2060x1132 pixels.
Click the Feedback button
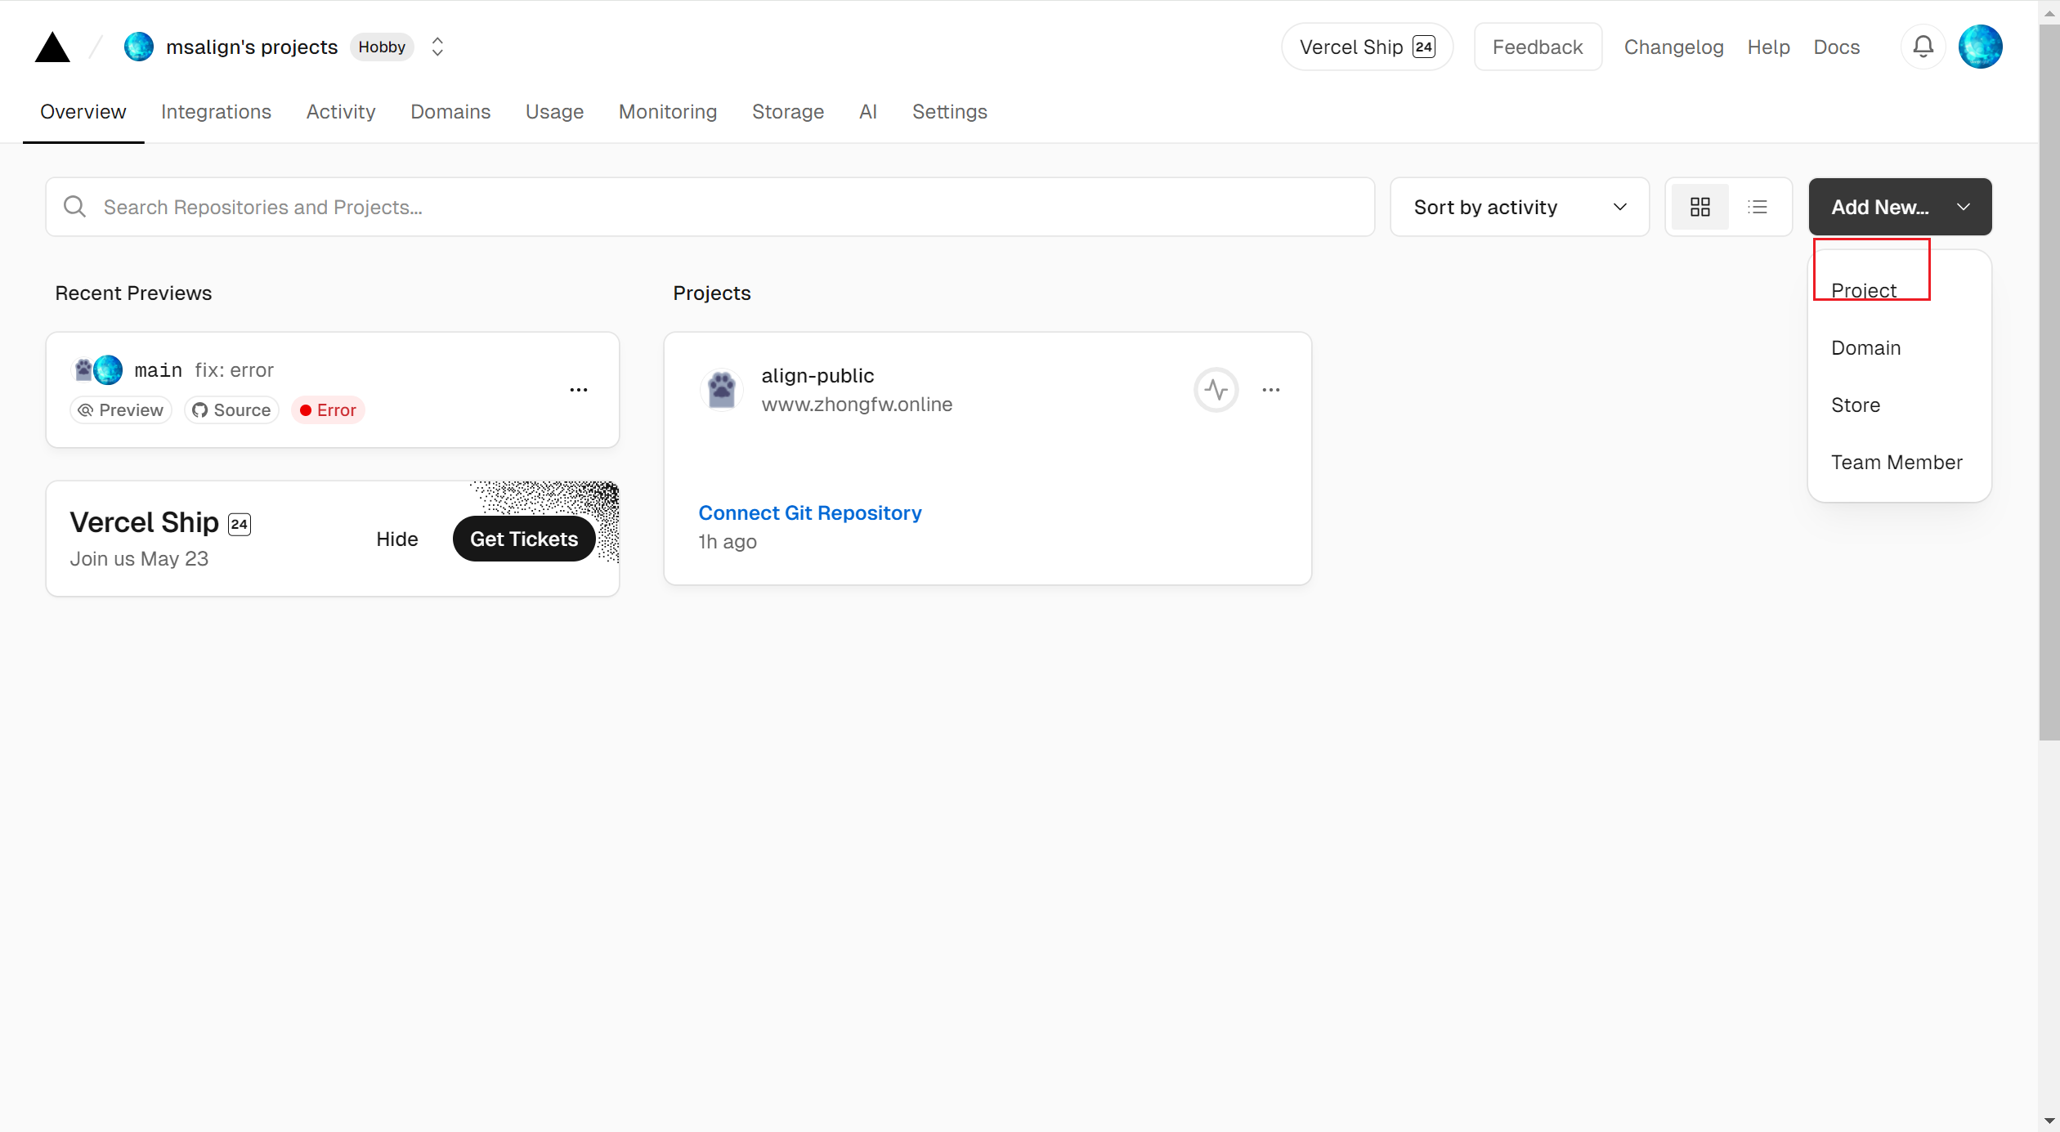point(1538,47)
